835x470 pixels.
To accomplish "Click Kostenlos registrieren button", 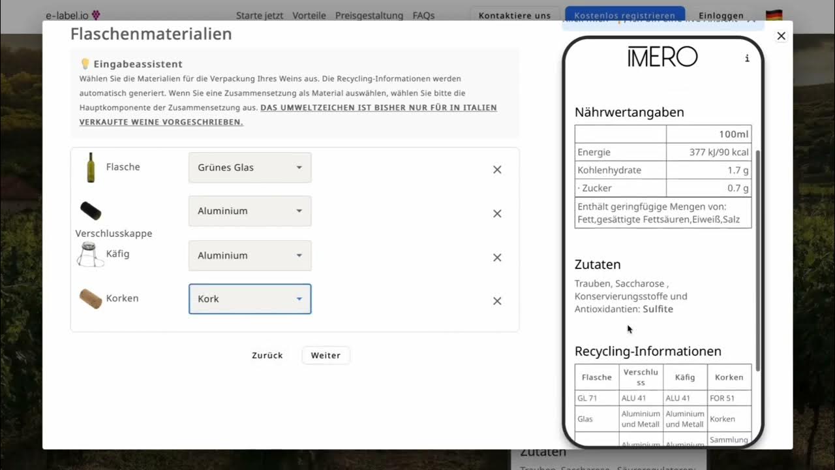I will 625,15.
